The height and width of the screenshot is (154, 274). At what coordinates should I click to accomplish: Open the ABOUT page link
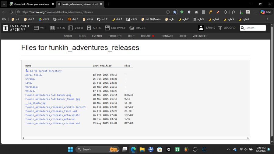(x=68, y=36)
